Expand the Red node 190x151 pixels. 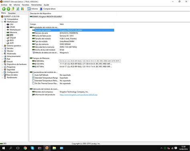pos(2,59)
